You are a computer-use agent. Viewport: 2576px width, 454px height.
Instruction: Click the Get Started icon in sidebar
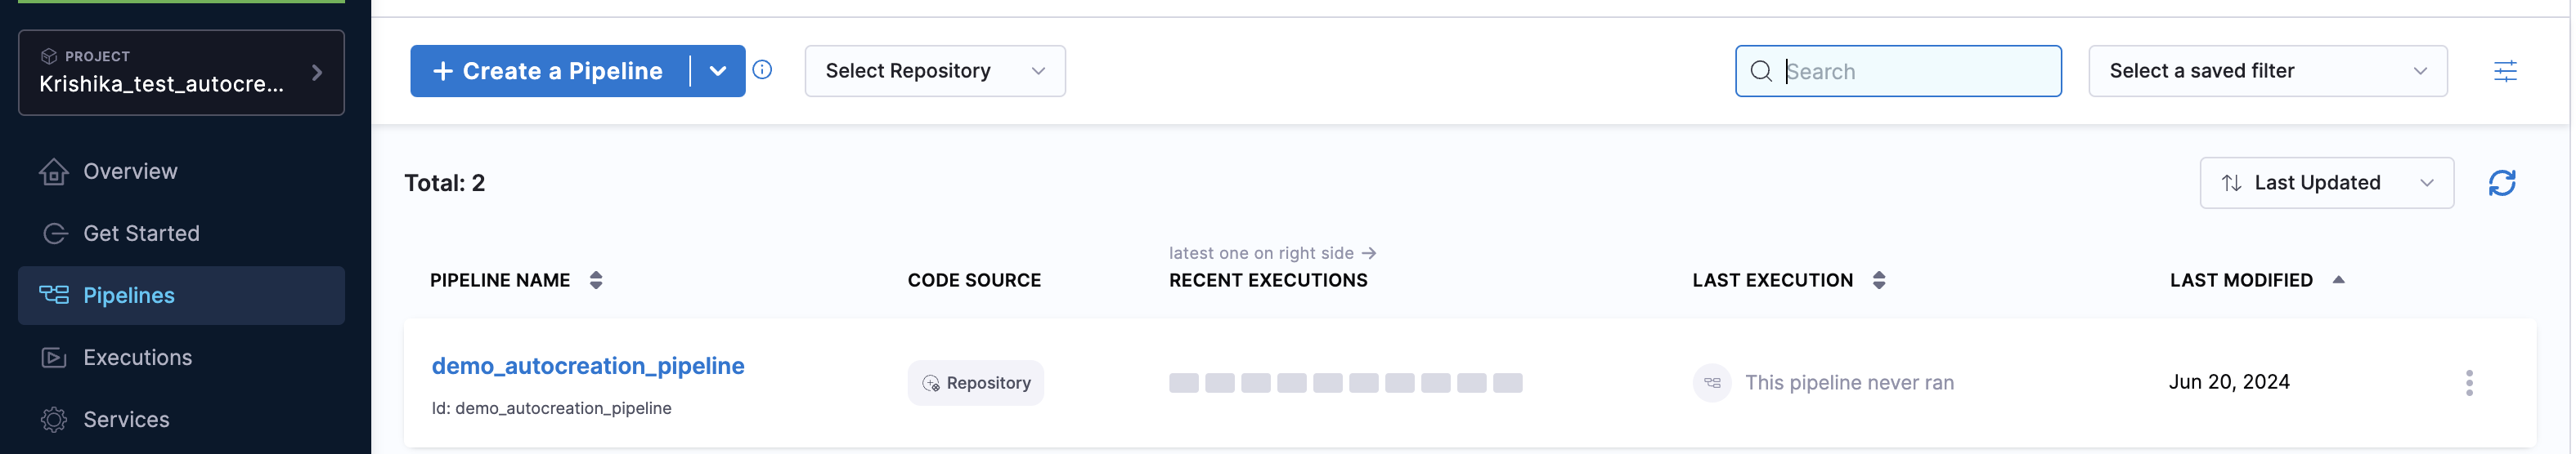pyautogui.click(x=54, y=234)
